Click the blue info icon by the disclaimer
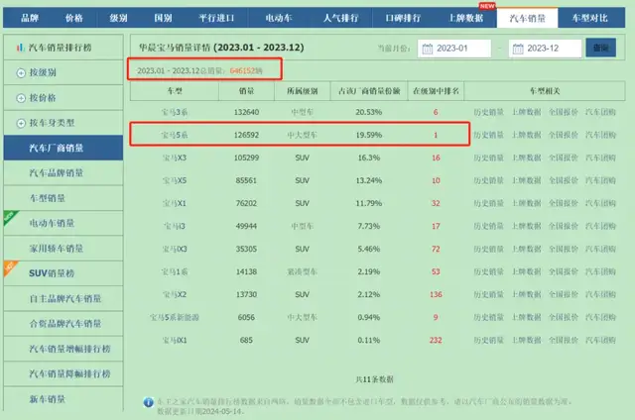The image size is (635, 420). (148, 402)
